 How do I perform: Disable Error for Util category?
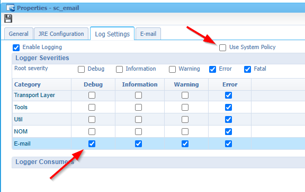(x=228, y=120)
